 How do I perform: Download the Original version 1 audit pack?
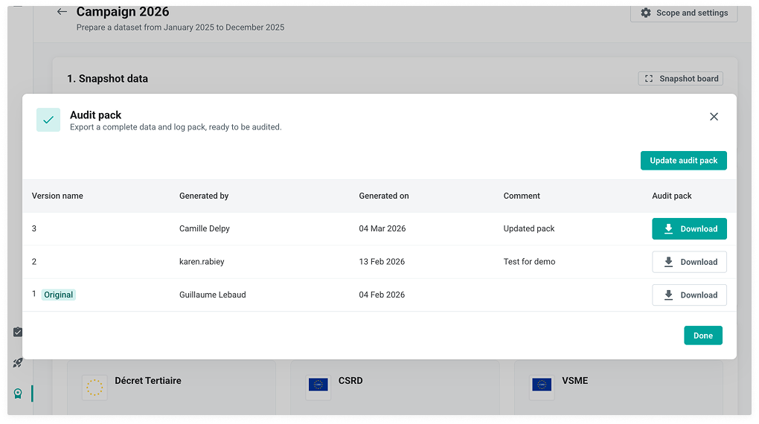(689, 295)
